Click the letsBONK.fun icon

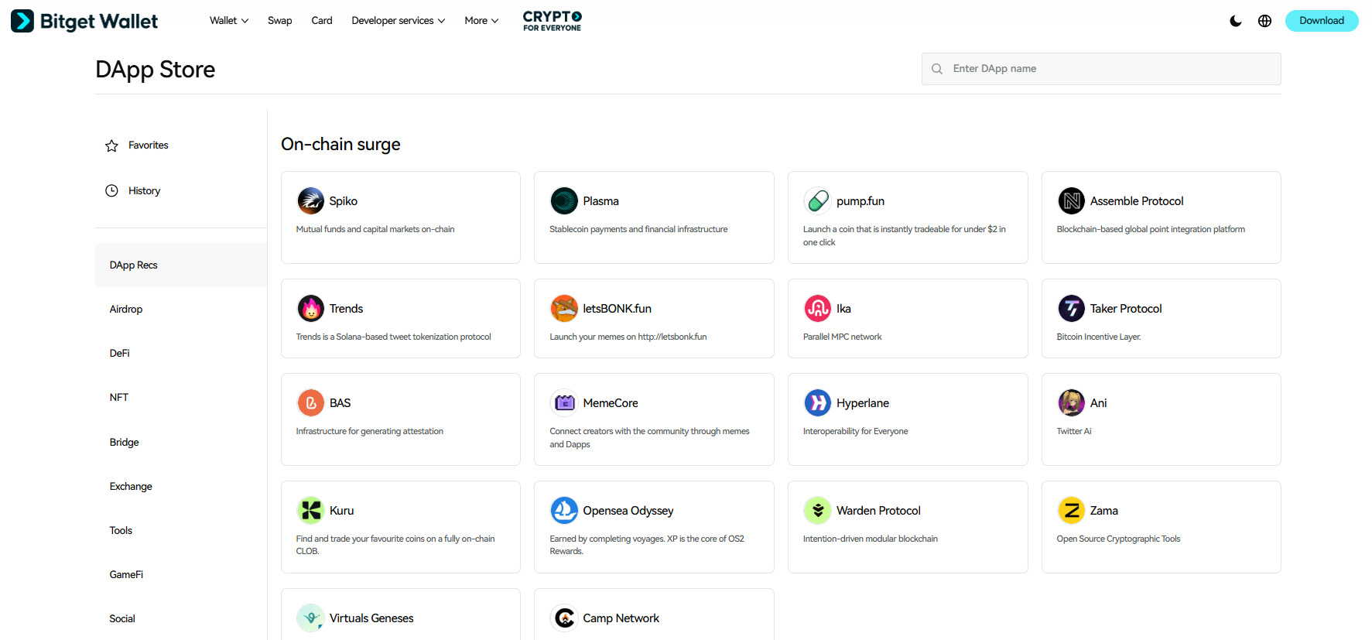point(564,309)
